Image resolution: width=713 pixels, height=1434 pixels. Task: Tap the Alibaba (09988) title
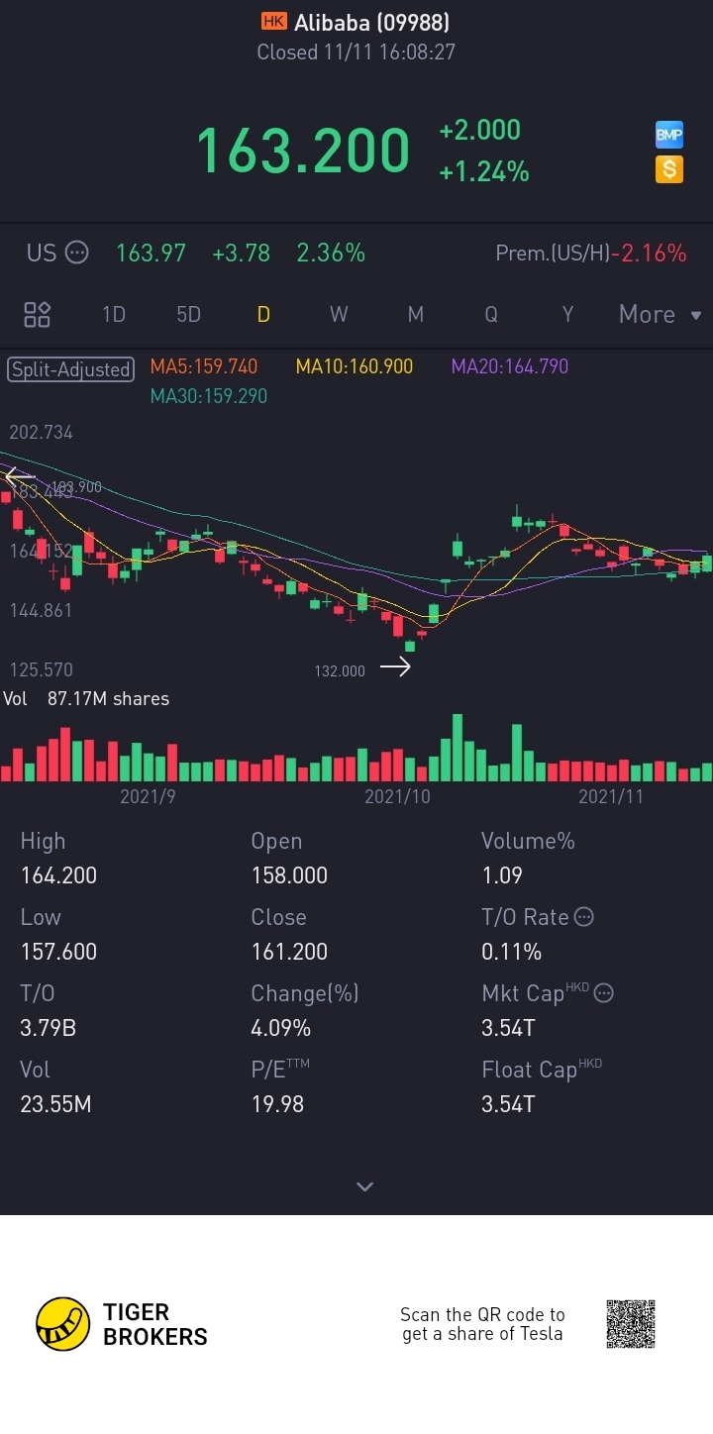(371, 22)
